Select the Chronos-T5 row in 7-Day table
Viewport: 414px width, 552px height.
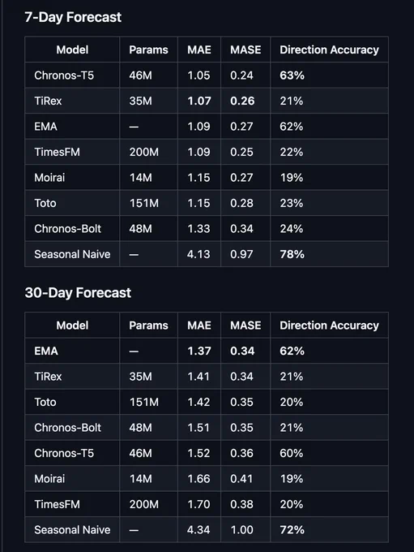(x=207, y=75)
